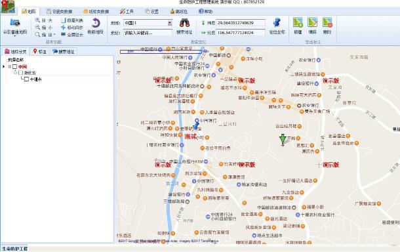Click the blue pushpin locate coordinates icon

pyautogui.click(x=277, y=23)
